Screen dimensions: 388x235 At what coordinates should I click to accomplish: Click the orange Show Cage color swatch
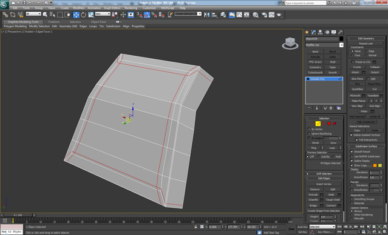375,165
